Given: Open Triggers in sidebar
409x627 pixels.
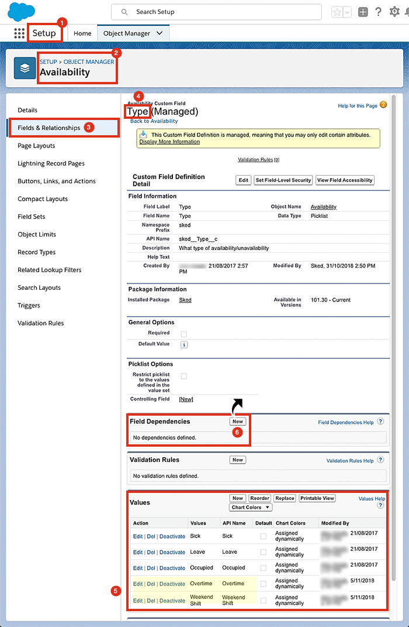Looking at the screenshot, I should 29,305.
